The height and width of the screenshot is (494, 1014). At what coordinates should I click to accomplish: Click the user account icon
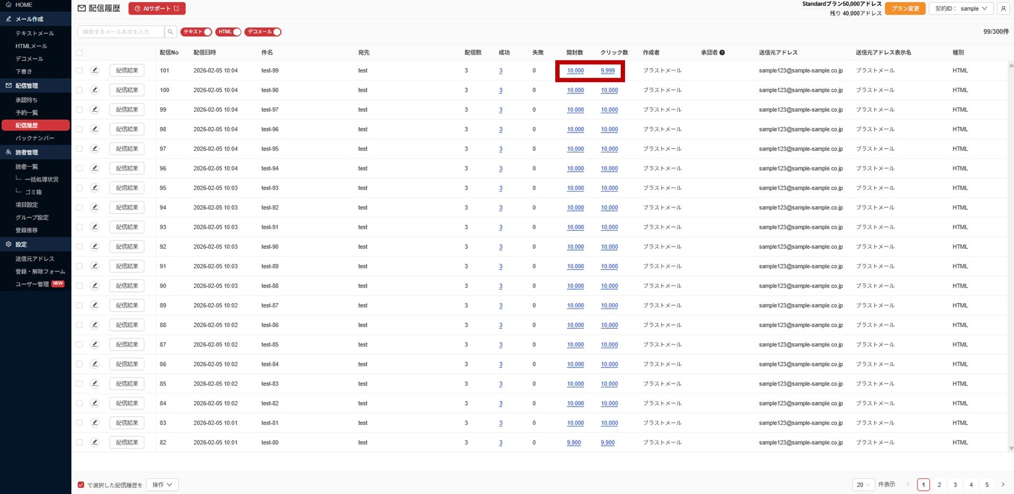(1003, 9)
